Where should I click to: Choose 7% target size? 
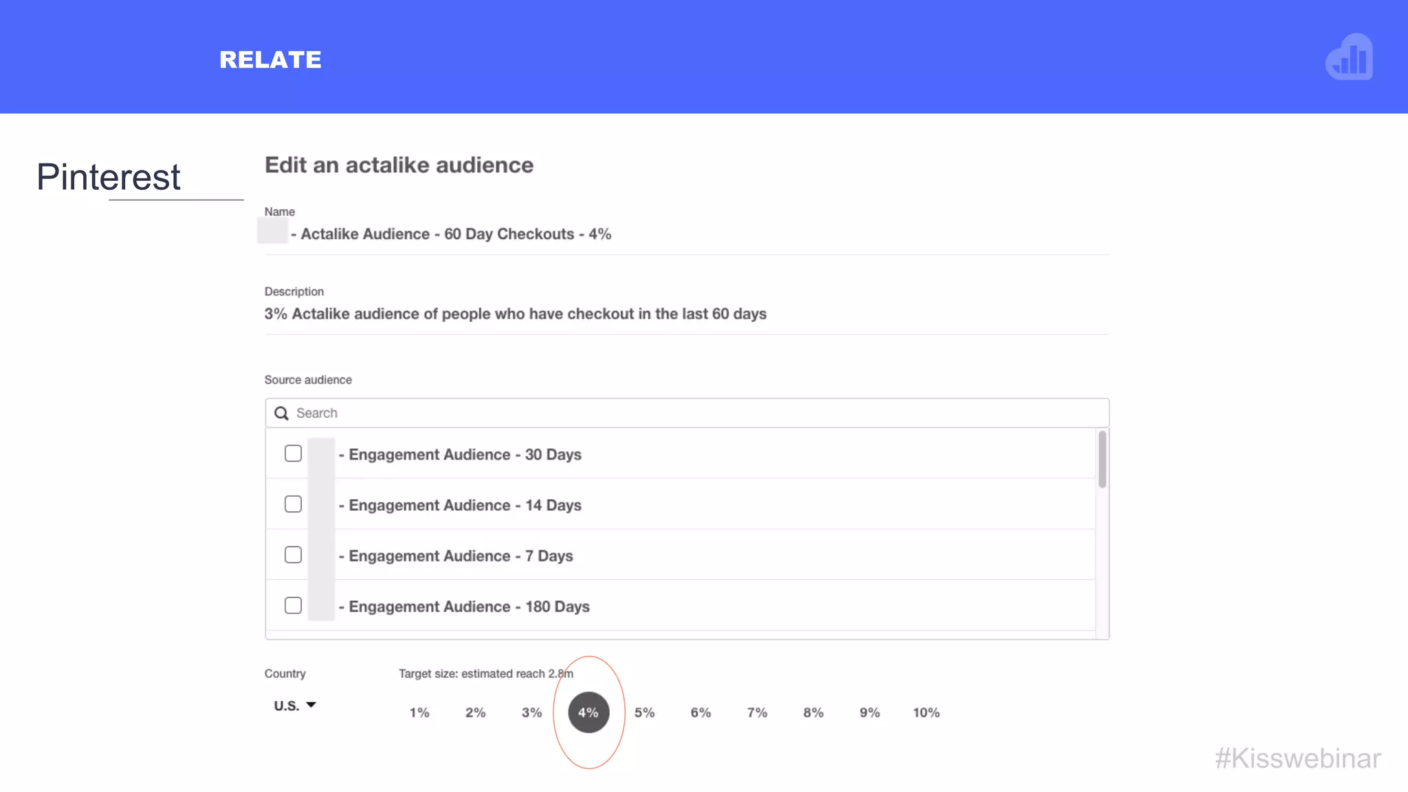758,713
